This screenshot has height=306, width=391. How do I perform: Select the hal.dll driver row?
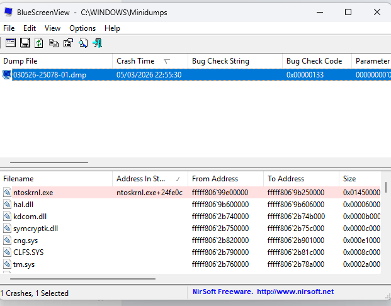click(x=25, y=205)
